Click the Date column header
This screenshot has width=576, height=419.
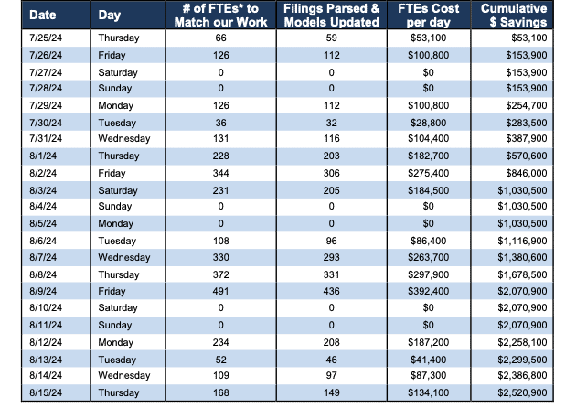[56, 15]
